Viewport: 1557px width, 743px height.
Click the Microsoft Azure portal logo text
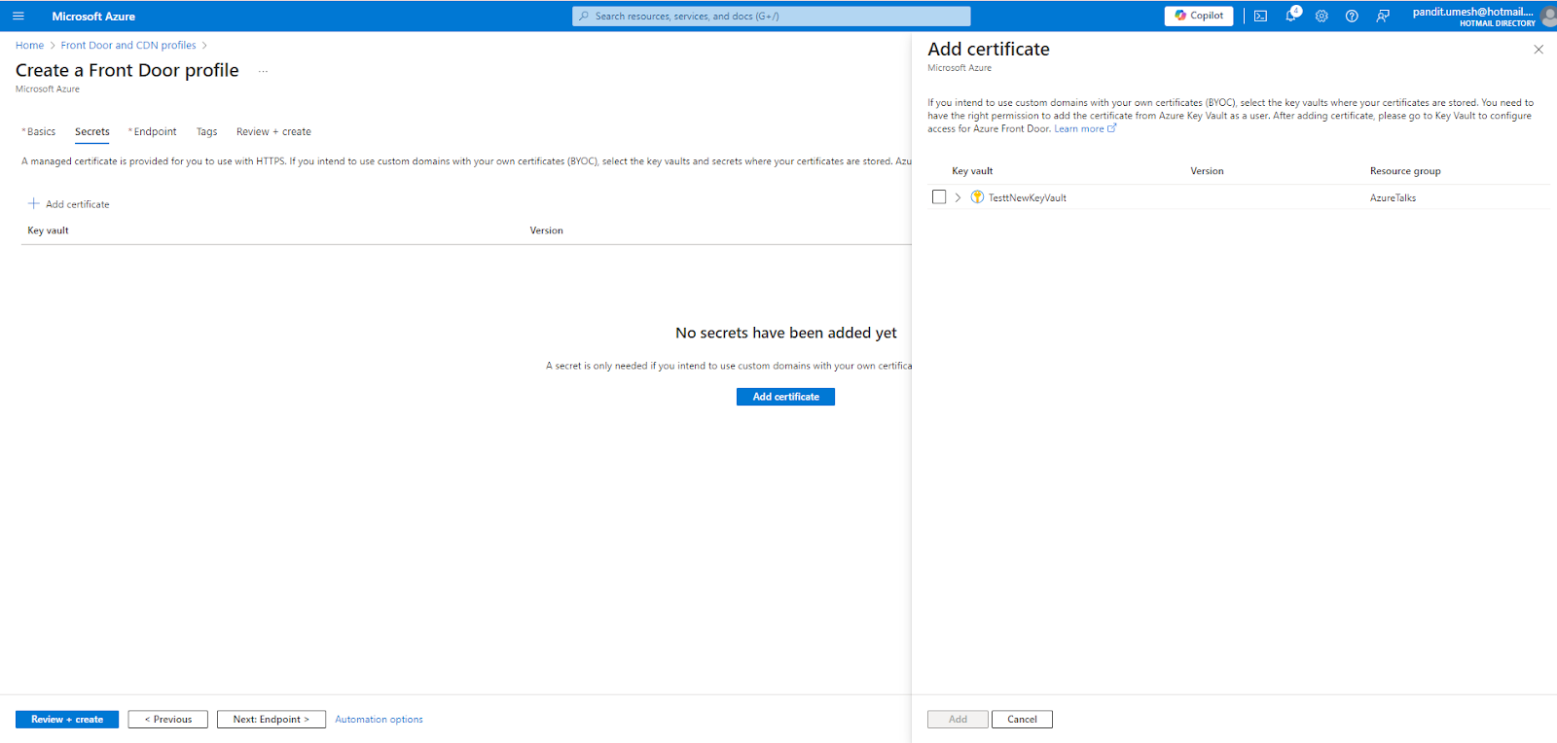(x=93, y=17)
